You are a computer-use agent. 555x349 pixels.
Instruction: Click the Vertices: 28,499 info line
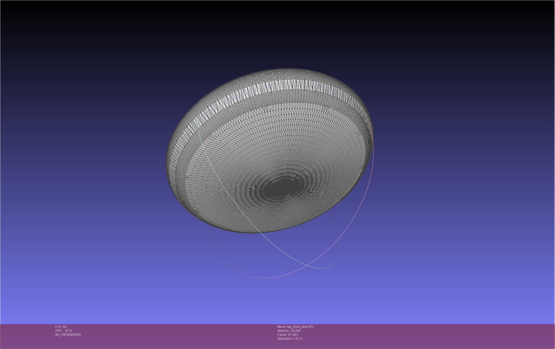pyautogui.click(x=289, y=331)
